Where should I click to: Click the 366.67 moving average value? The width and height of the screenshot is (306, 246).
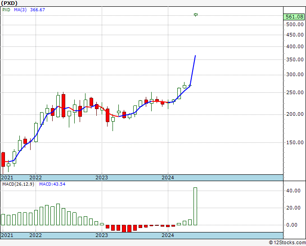point(37,10)
